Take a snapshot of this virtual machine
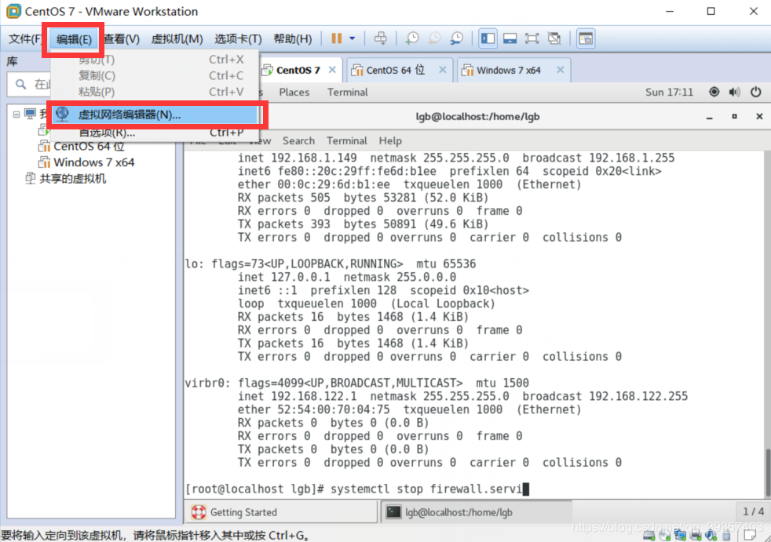 tap(412, 38)
